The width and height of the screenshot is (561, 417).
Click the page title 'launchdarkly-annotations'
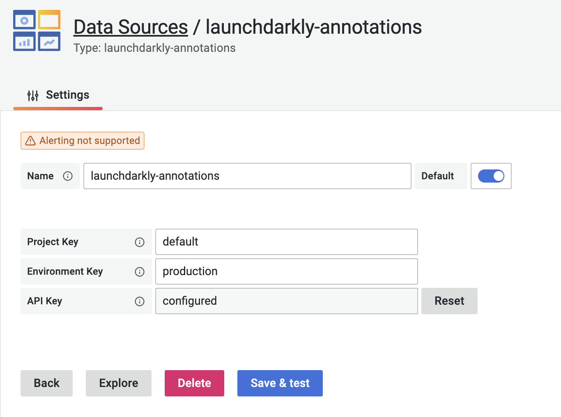[314, 27]
